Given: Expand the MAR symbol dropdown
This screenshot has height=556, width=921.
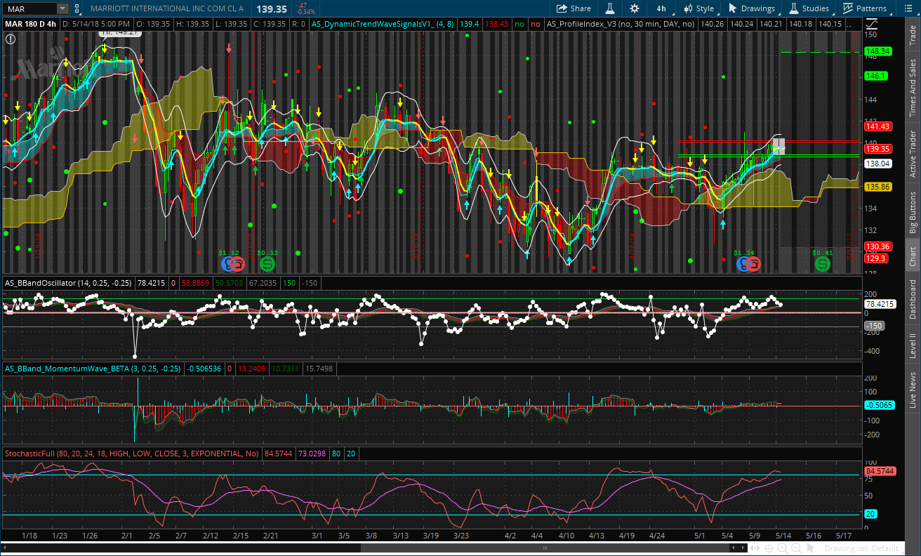Looking at the screenshot, I should (62, 8).
